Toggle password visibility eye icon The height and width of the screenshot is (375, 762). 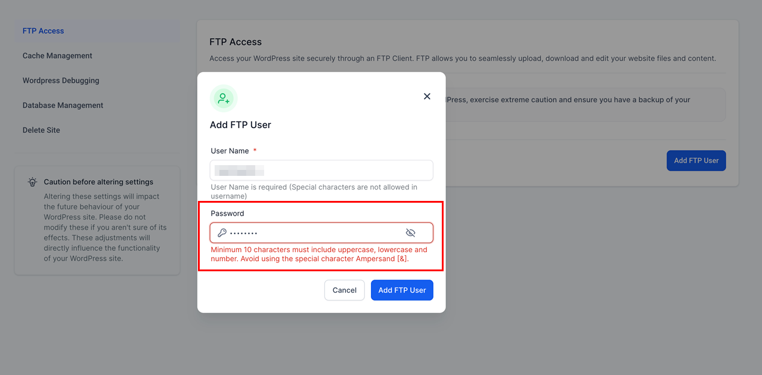tap(410, 233)
